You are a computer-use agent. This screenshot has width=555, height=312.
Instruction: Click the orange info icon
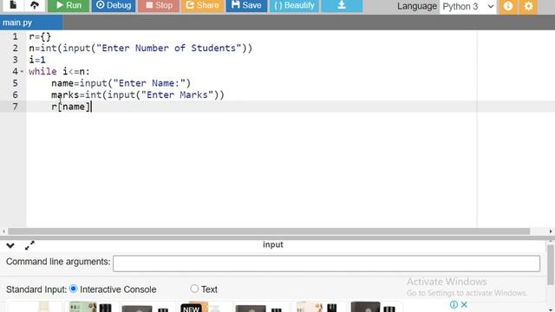pyautogui.click(x=508, y=6)
